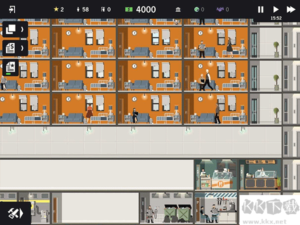300x225 pixels.
Task: Open the handshake partnership counter
Action: tap(222, 9)
